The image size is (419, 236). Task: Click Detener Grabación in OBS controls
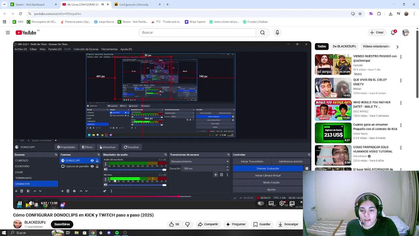point(268,168)
